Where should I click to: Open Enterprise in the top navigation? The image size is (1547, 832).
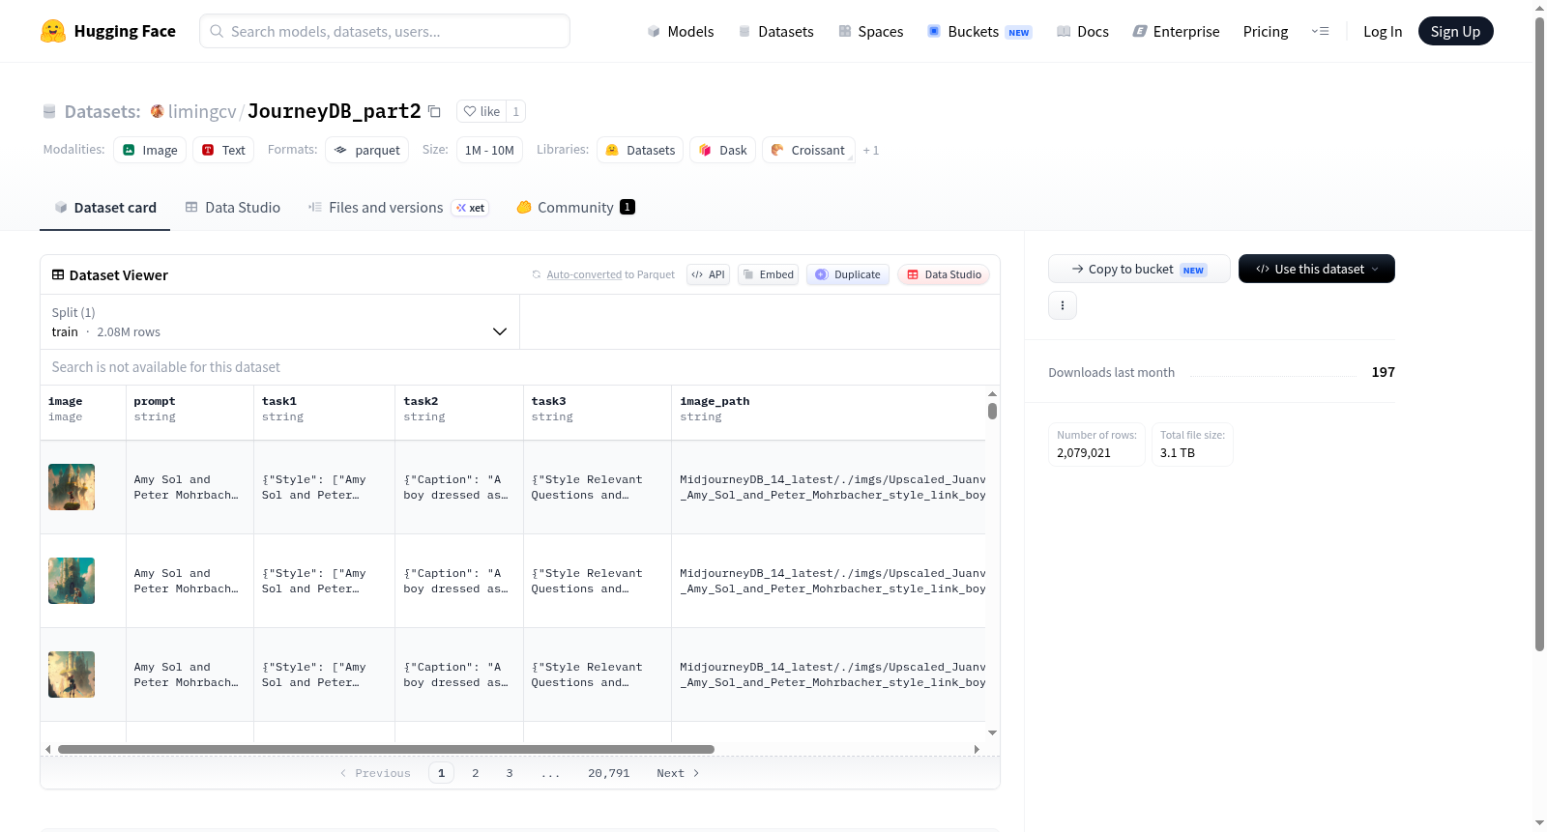[x=1176, y=32]
